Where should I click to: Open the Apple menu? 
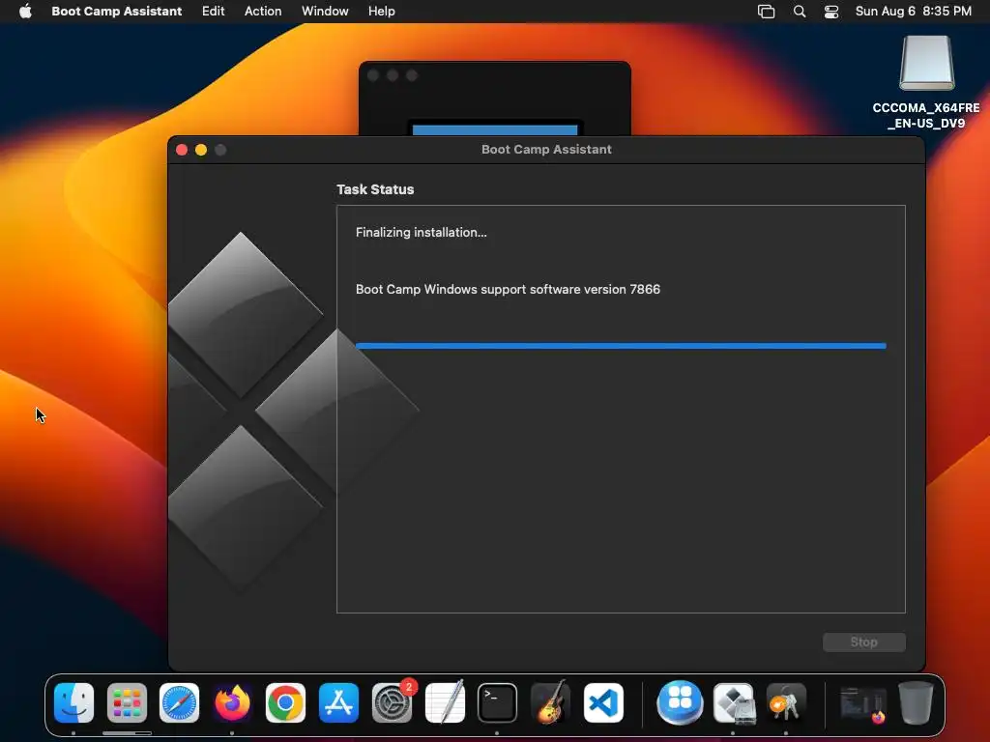(x=25, y=12)
